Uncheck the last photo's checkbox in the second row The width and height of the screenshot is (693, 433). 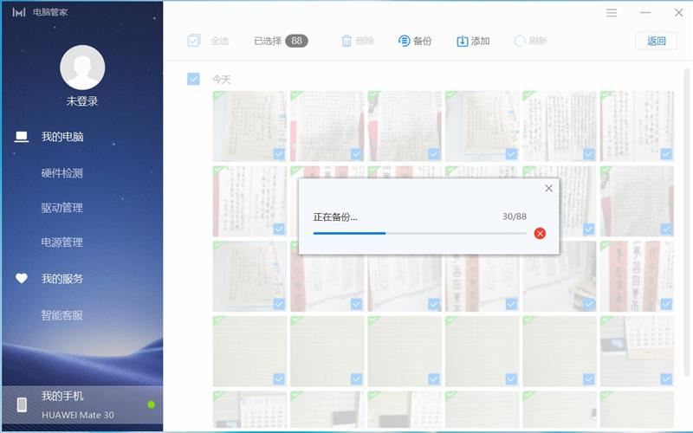click(666, 229)
